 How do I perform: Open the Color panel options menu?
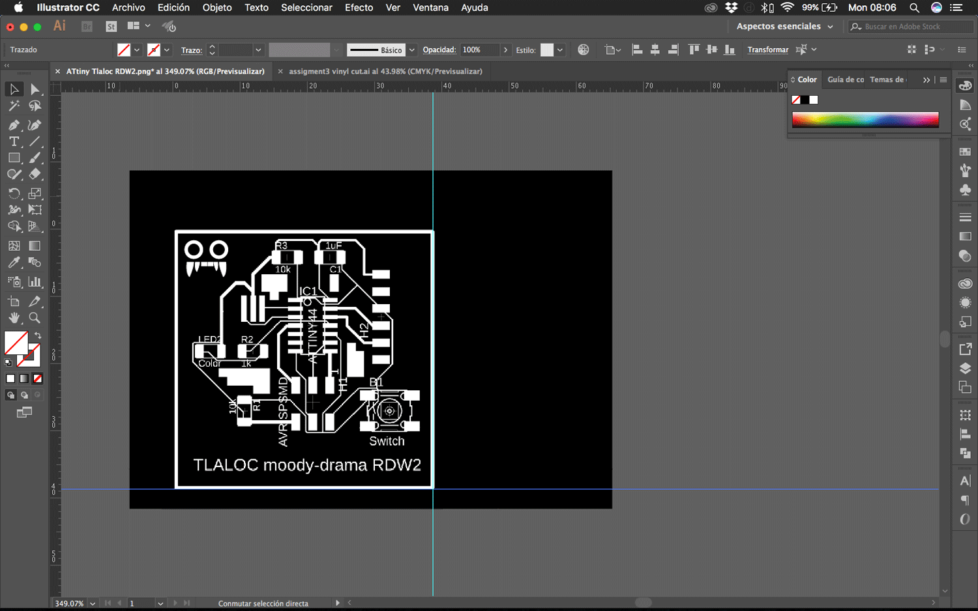pyautogui.click(x=943, y=80)
